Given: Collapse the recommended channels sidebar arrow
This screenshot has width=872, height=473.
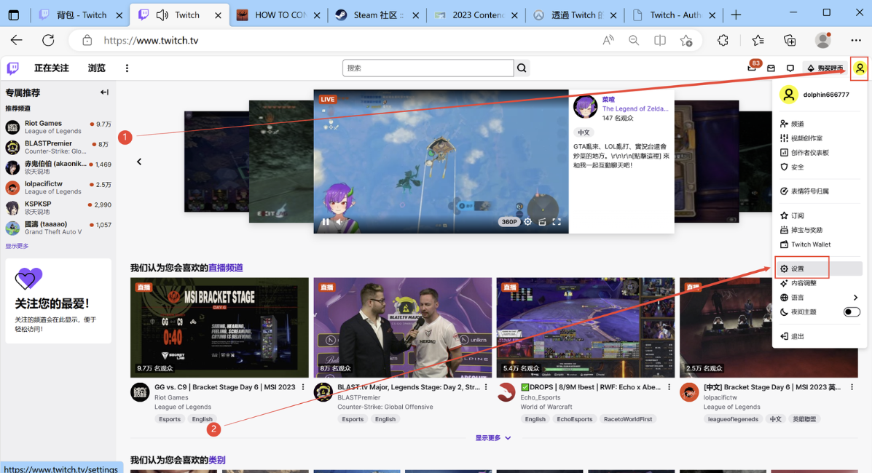Looking at the screenshot, I should pos(104,92).
